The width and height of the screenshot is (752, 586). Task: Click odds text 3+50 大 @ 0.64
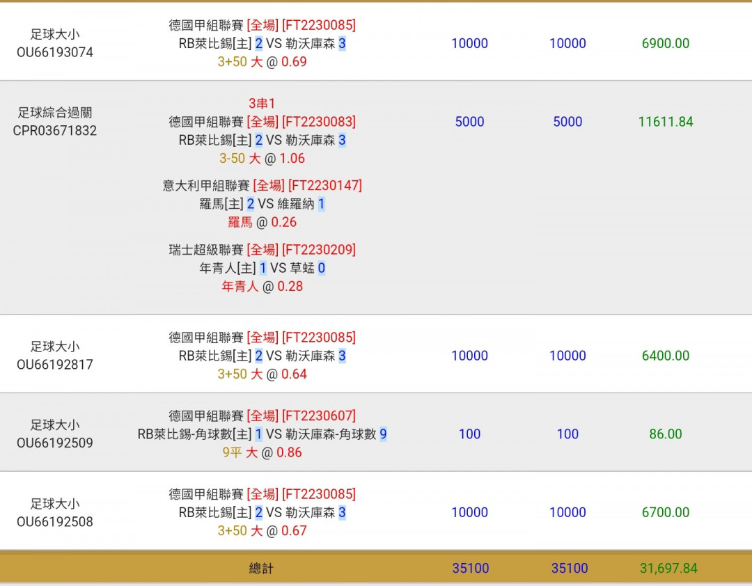[262, 374]
